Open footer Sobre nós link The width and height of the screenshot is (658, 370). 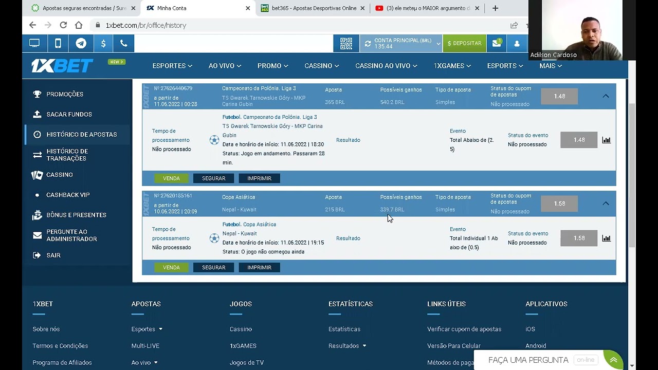(x=46, y=329)
